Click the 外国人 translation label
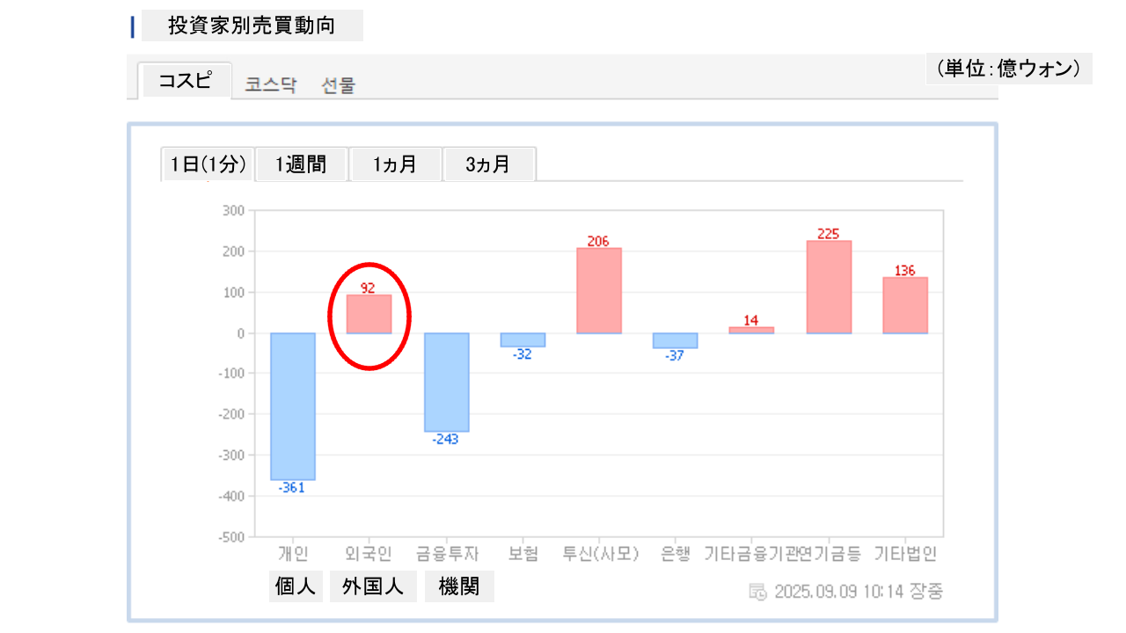The width and height of the screenshot is (1126, 633). click(373, 586)
